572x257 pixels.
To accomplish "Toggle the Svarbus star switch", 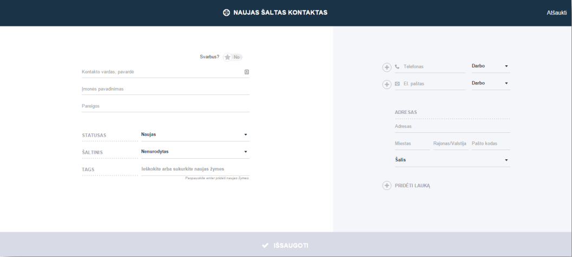I will 233,57.
